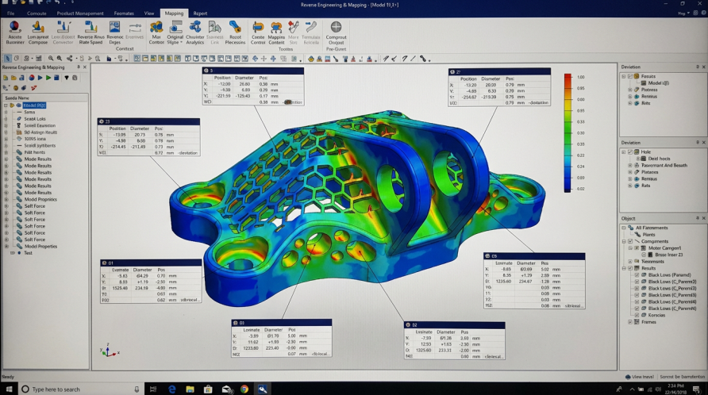Expand the Piotress node in Deviation panel

(x=630, y=90)
